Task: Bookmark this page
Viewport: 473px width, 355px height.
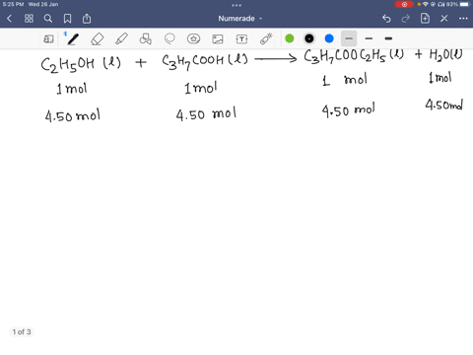Action: (67, 19)
